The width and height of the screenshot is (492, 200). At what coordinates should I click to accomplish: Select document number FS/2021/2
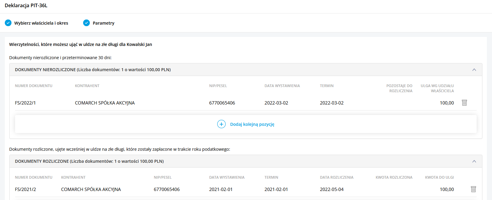pyautogui.click(x=25, y=189)
